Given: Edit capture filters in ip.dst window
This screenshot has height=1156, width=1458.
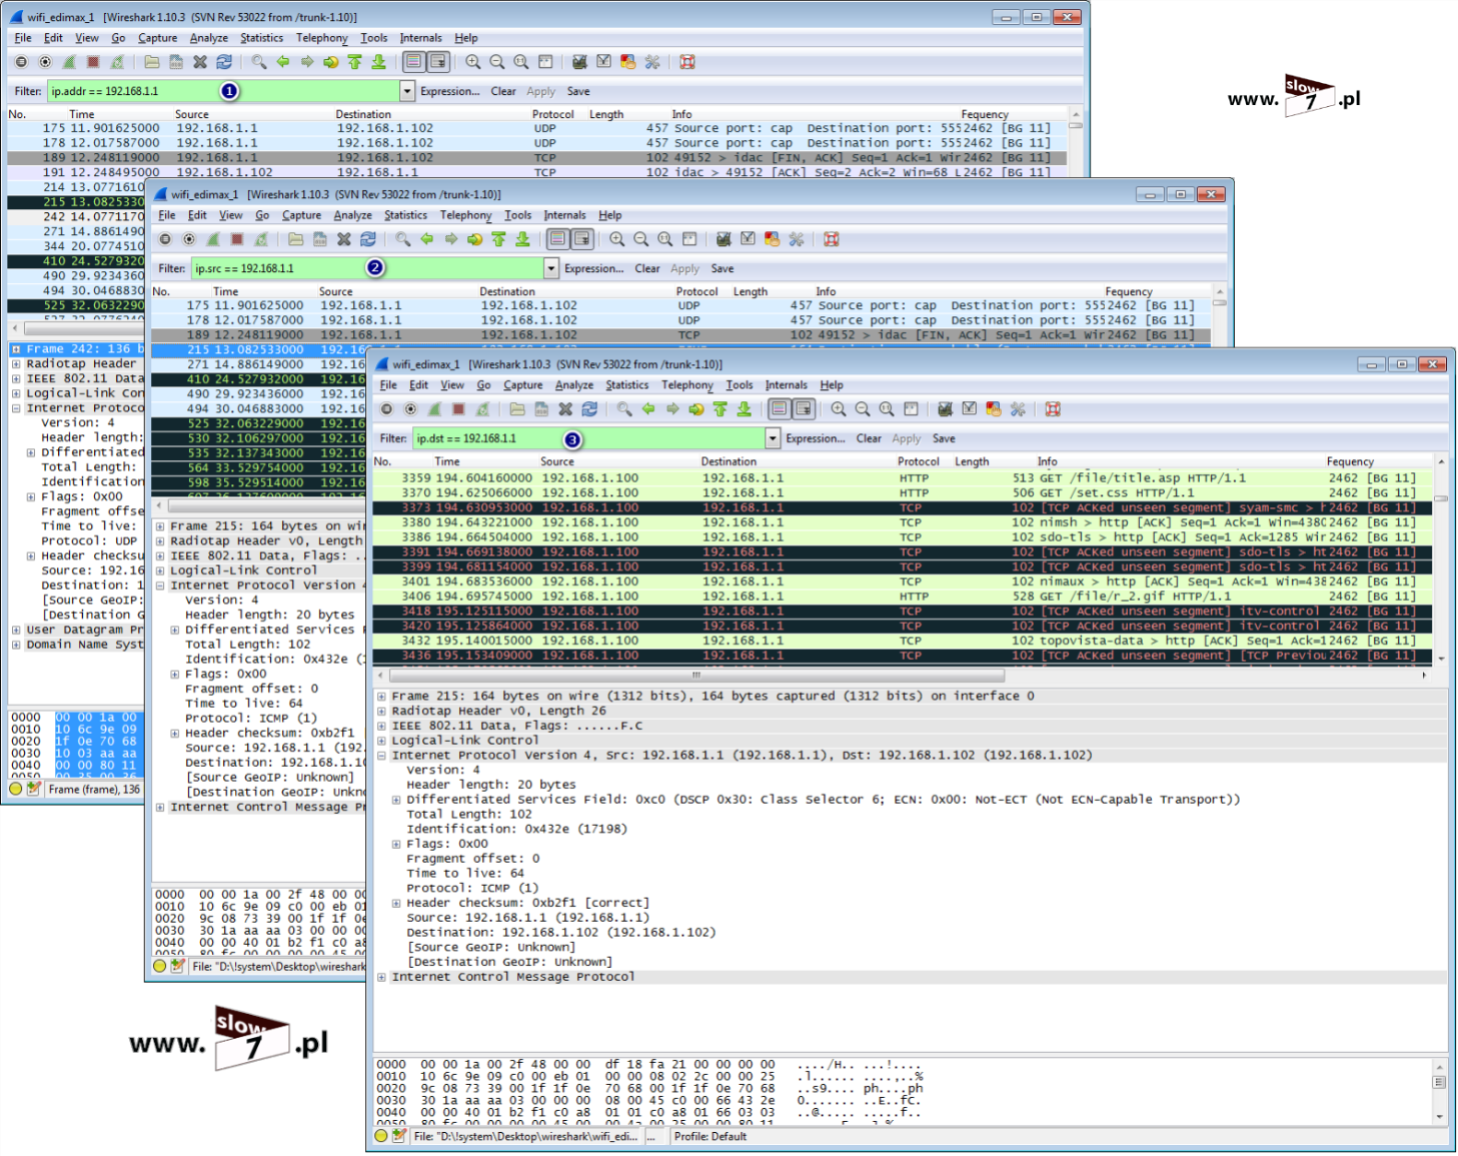Looking at the screenshot, I should pos(946,409).
